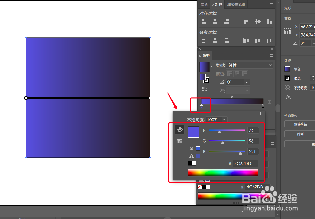Click R value field 76
This screenshot has height=219, width=315.
(x=253, y=130)
